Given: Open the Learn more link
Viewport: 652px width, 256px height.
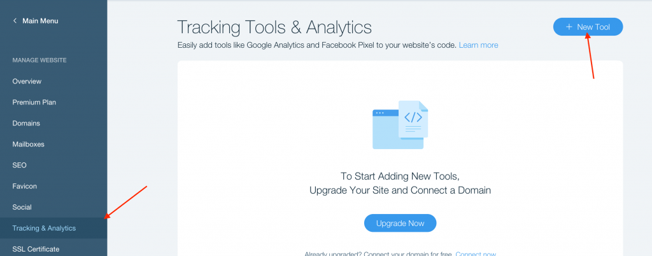Looking at the screenshot, I should pos(478,45).
